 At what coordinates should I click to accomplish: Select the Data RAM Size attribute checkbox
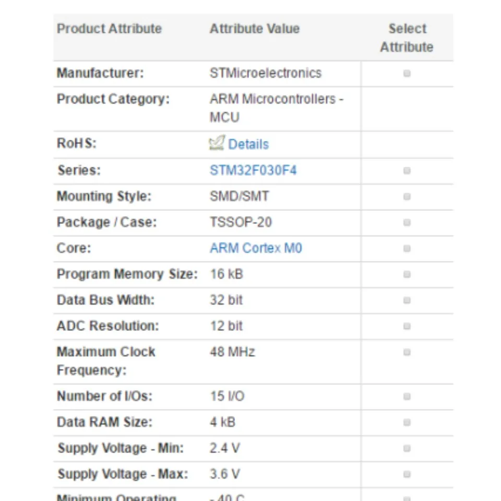[x=408, y=421]
